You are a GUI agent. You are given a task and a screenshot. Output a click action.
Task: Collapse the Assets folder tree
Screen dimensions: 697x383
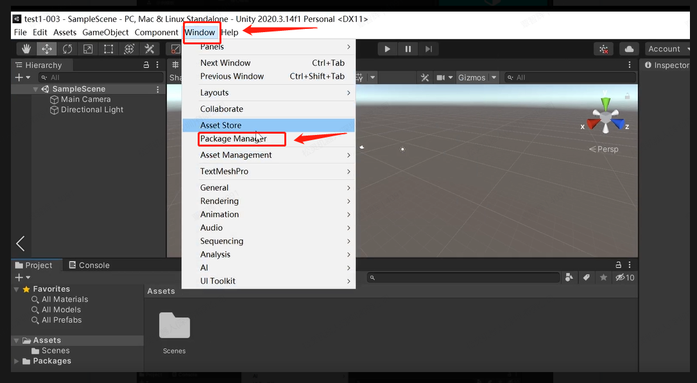click(17, 341)
